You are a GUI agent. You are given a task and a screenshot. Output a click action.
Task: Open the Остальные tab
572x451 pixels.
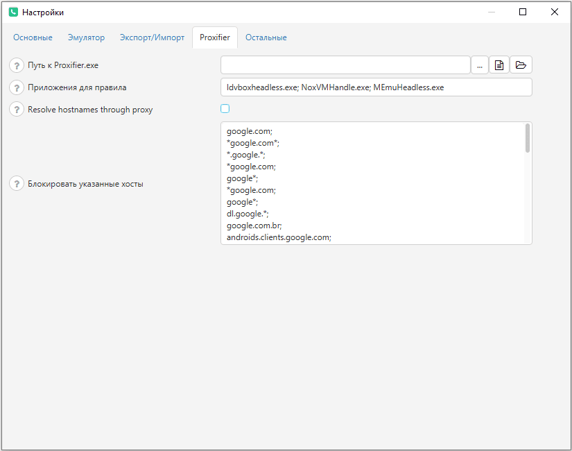pos(266,37)
